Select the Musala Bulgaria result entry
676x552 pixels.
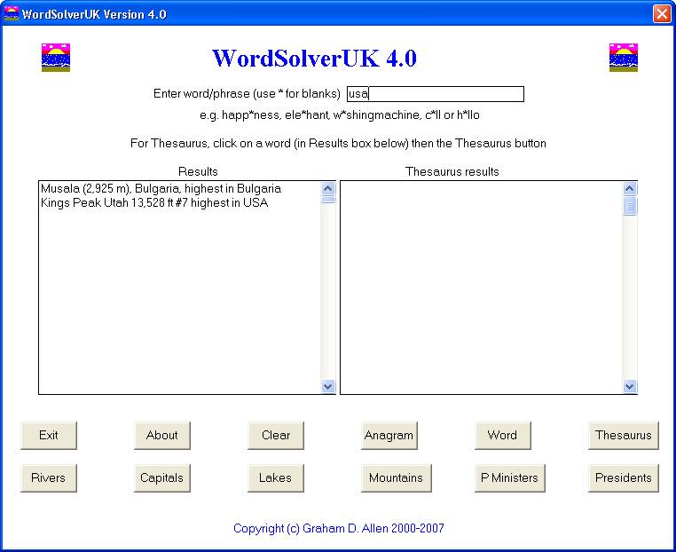tap(161, 189)
